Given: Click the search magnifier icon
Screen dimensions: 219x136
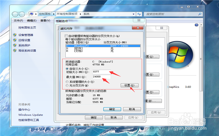Looking at the screenshot, I should click(200, 14).
